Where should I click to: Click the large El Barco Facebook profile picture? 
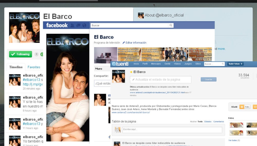click(x=68, y=88)
